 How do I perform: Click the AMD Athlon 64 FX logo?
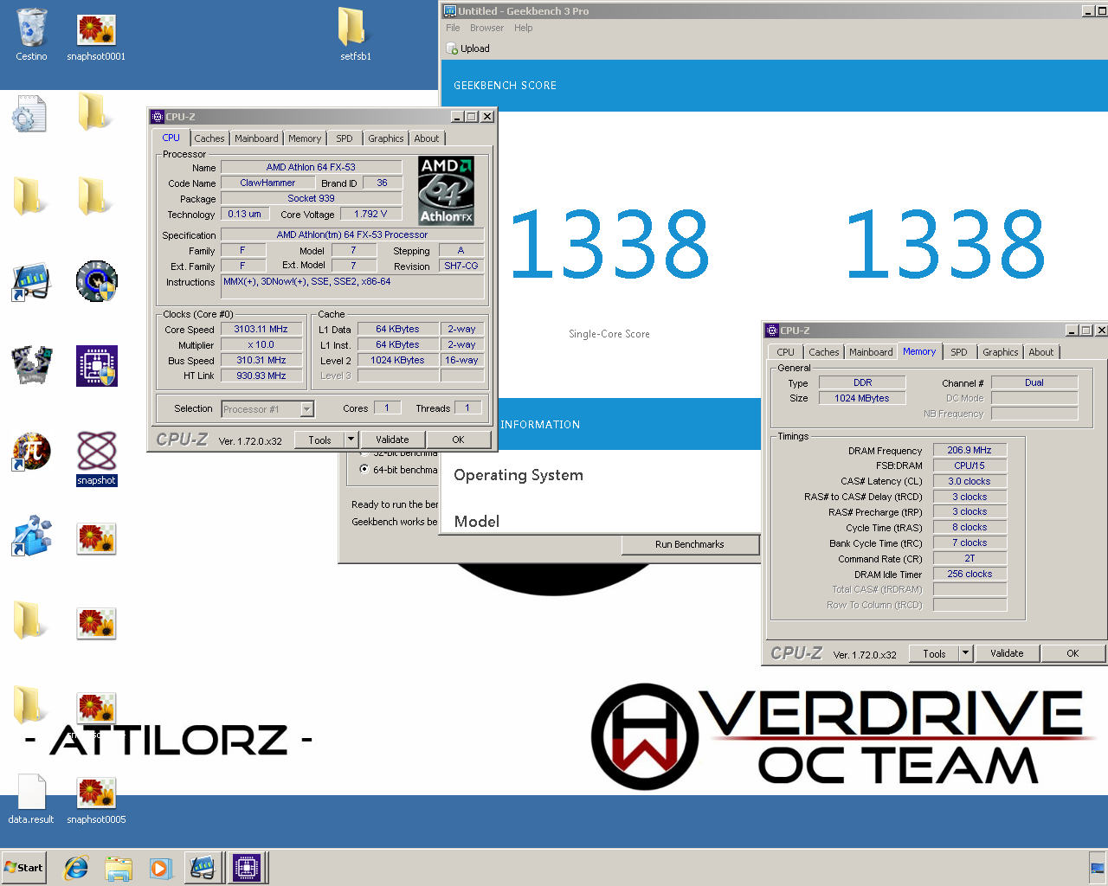point(446,190)
